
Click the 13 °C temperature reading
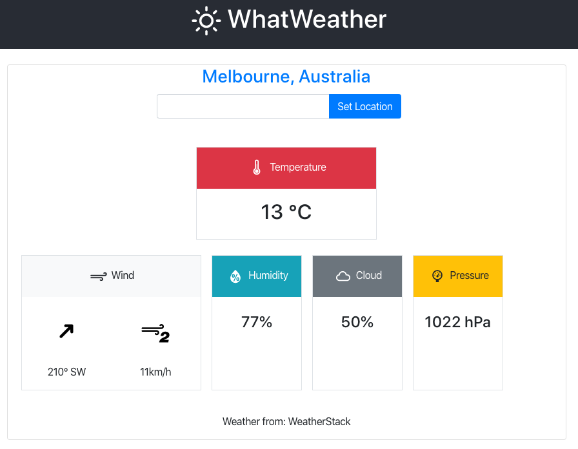pyautogui.click(x=286, y=212)
